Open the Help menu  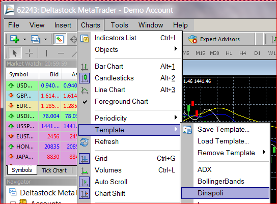[180, 25]
